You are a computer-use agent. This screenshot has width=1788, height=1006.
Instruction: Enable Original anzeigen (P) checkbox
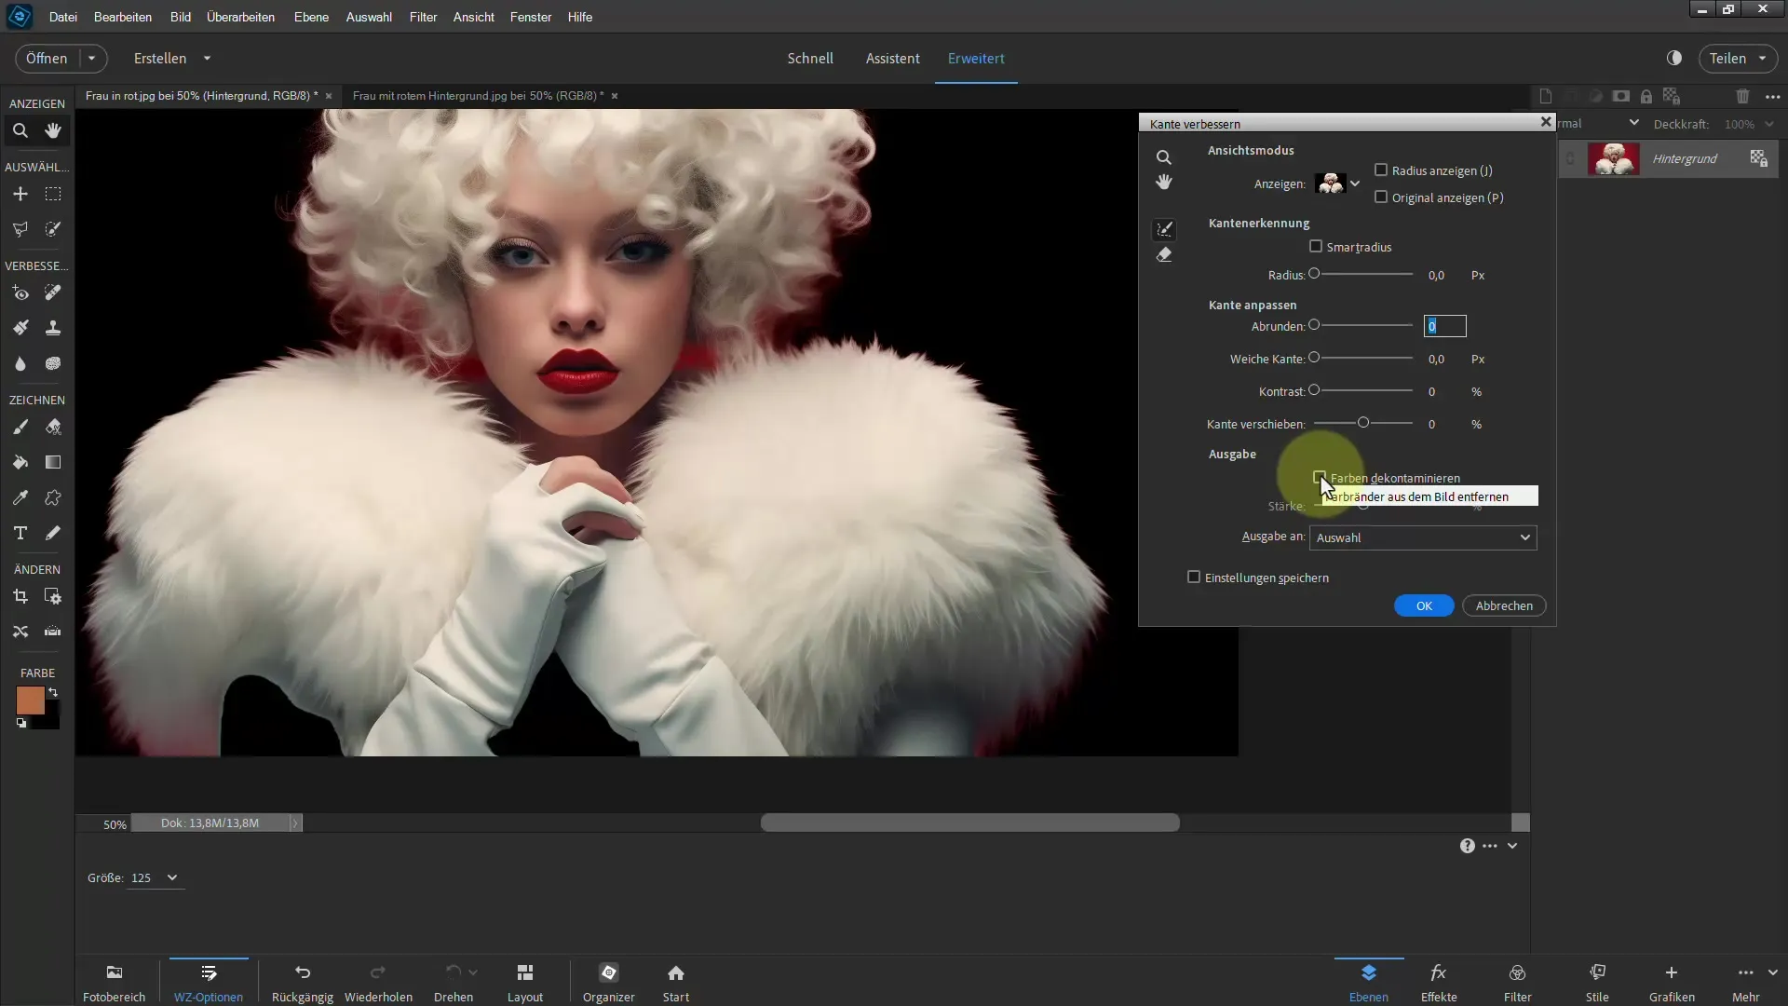[1381, 197]
